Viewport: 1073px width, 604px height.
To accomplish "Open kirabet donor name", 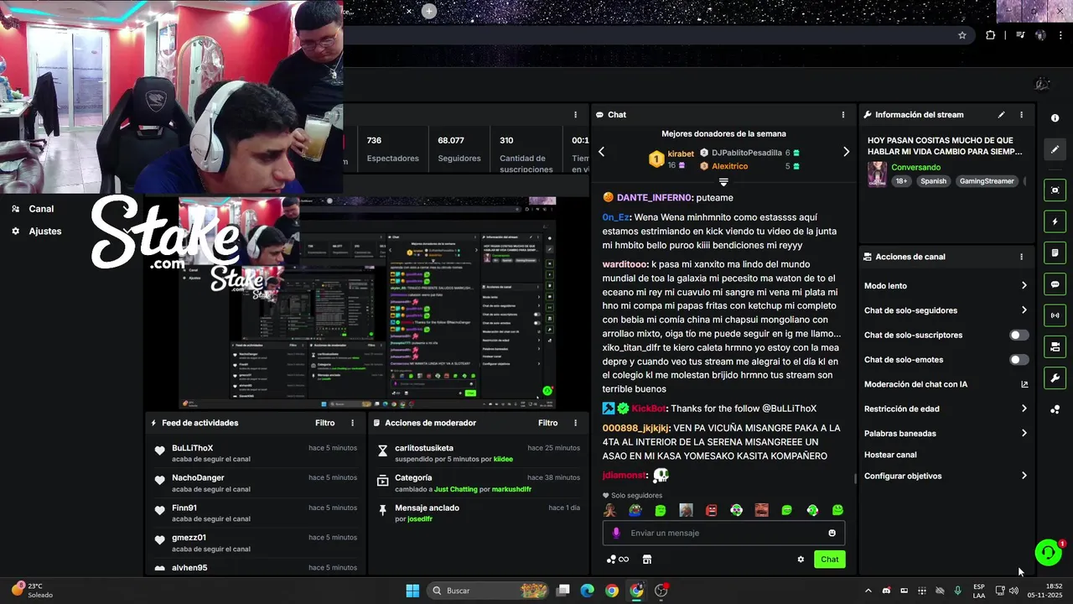I will (681, 154).
